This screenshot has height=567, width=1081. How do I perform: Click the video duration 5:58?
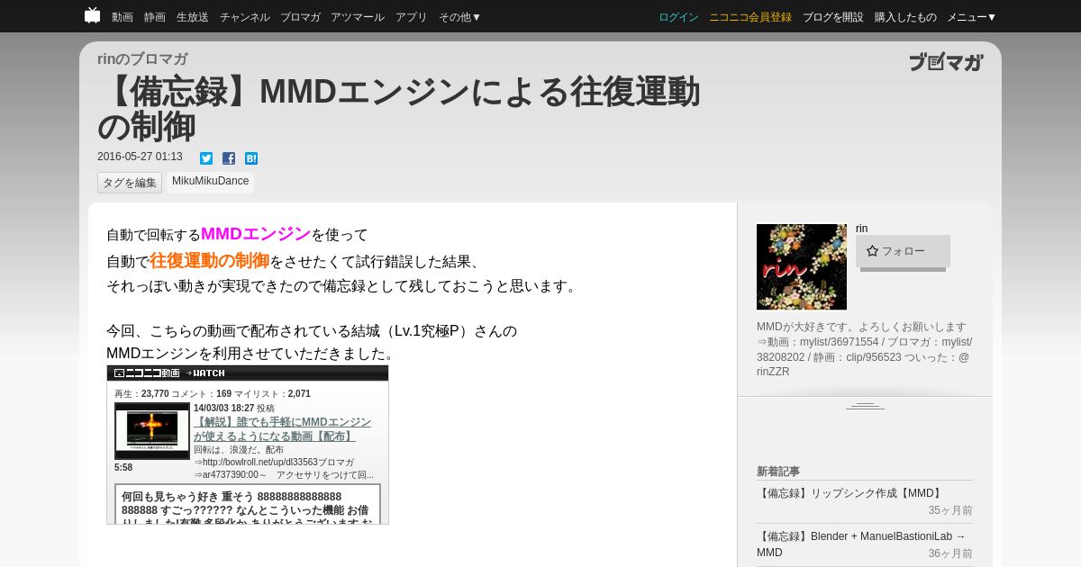coord(123,467)
